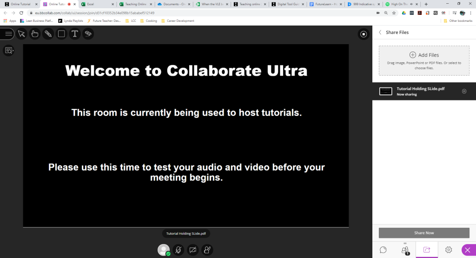Open the Share Content panel tab

point(427,250)
